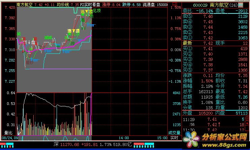Click the FZ实时看盘 indicator name
The image size is (250, 150).
90,5
